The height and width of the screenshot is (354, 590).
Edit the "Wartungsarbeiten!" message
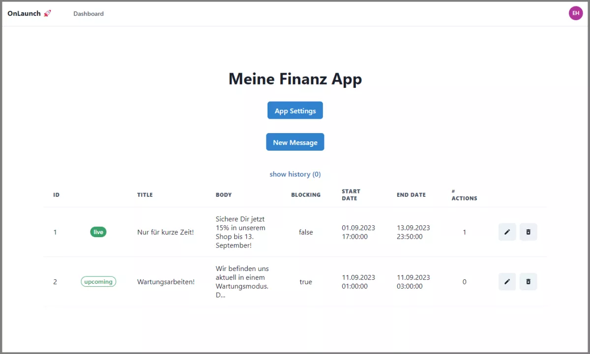pyautogui.click(x=507, y=281)
